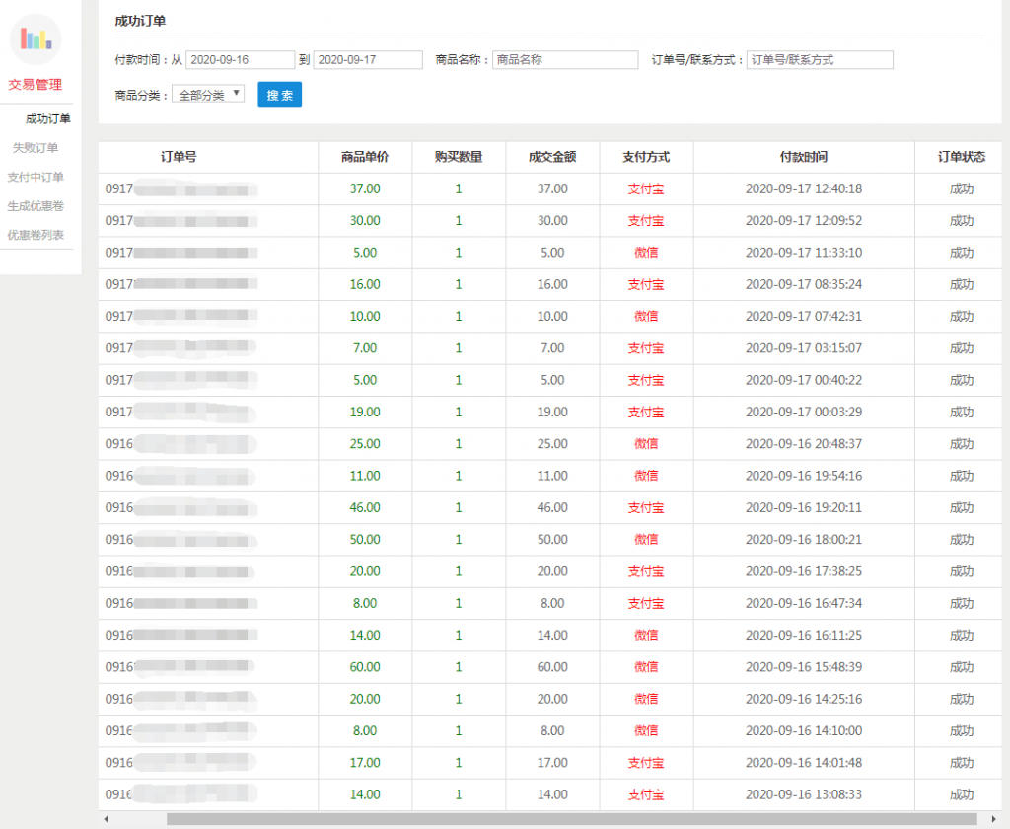Click a 微信 payment method label

(645, 253)
